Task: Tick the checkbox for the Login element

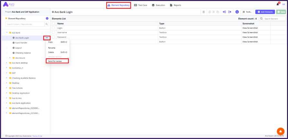Action: pyautogui.click(x=53, y=28)
